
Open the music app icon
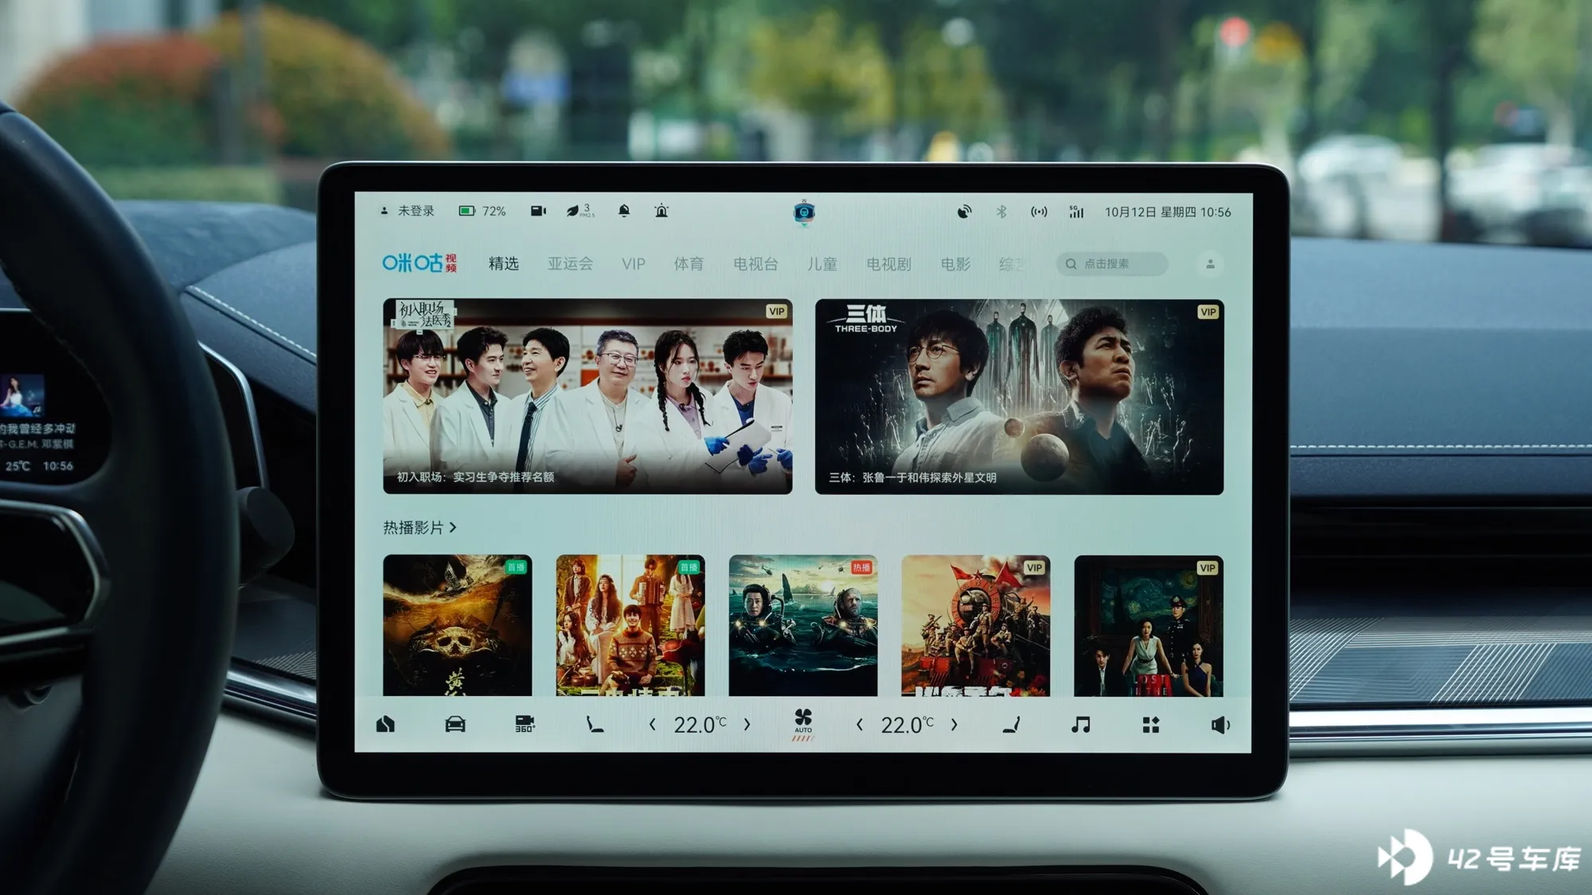tap(1080, 724)
